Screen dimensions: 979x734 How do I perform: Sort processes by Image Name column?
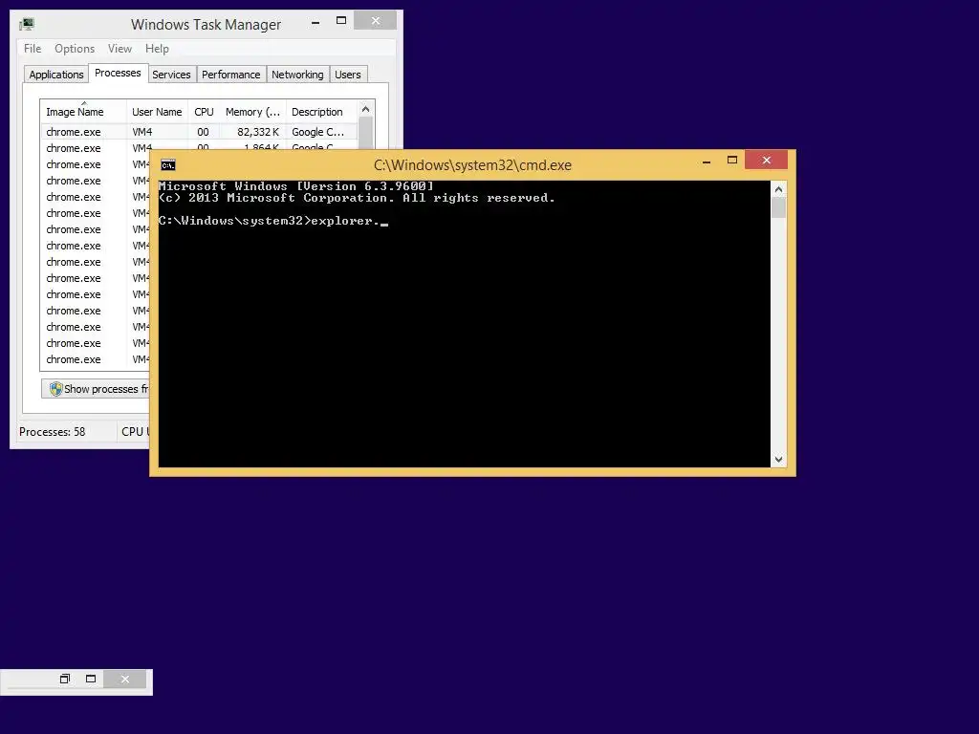(x=84, y=112)
